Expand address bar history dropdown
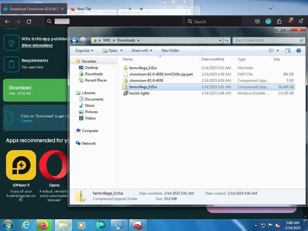This screenshot has width=308, height=231. 220,40
